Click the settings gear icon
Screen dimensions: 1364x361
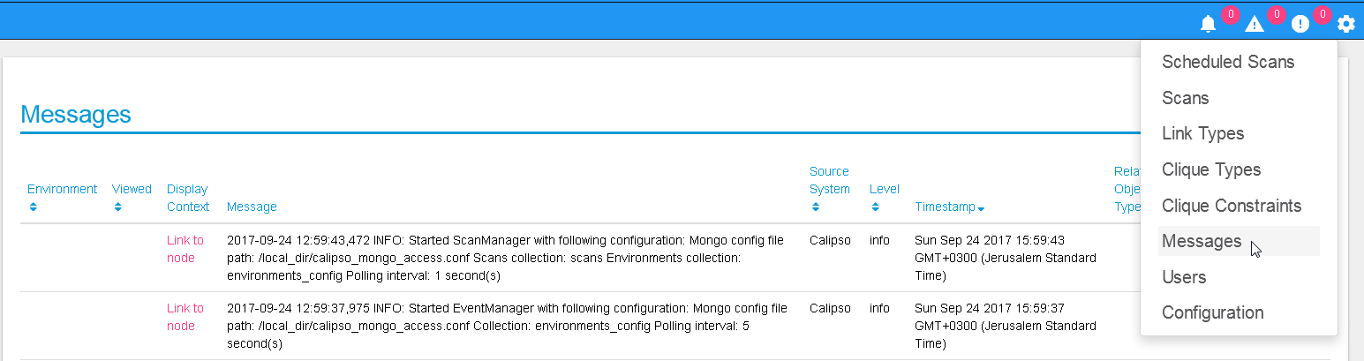[x=1346, y=25]
